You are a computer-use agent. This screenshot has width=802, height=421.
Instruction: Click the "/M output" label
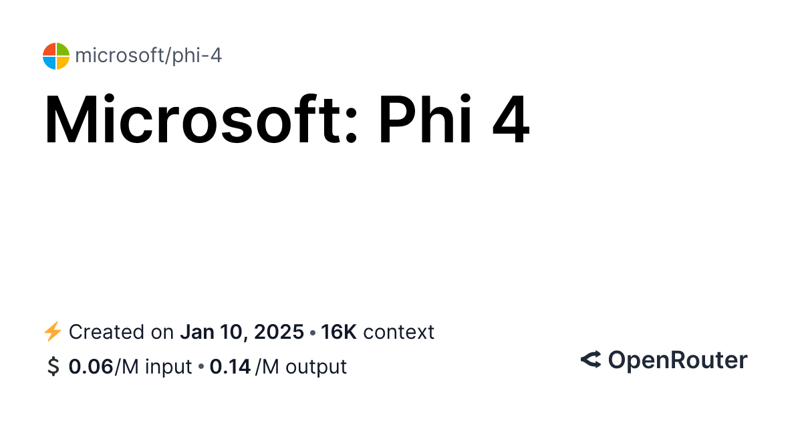click(301, 367)
